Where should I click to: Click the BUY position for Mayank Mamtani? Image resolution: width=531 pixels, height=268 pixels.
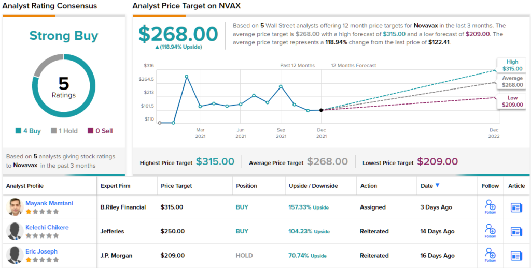point(242,207)
